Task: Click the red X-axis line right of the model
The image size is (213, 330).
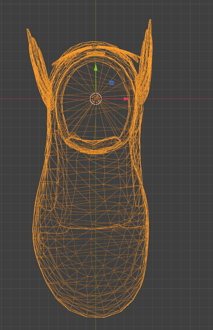Action: click(180, 99)
